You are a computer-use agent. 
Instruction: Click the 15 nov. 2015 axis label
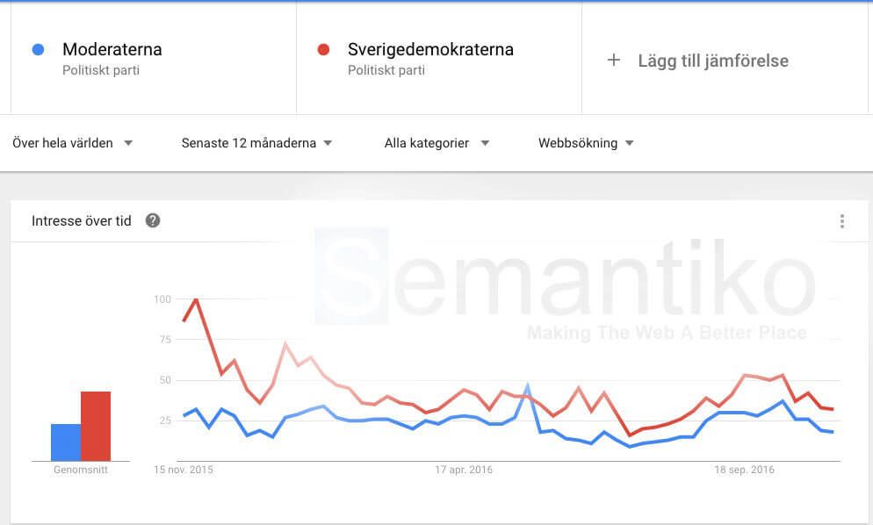tap(184, 470)
